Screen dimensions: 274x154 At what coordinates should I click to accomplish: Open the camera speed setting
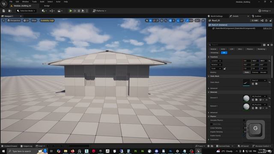[x=197, y=21]
